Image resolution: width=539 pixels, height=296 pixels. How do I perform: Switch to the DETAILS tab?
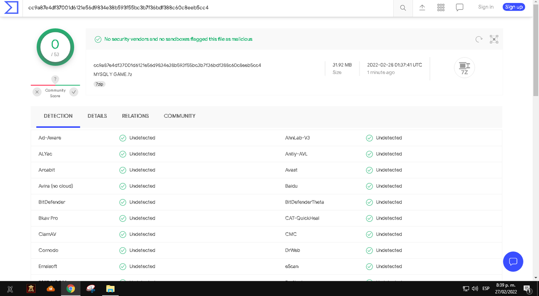click(97, 116)
